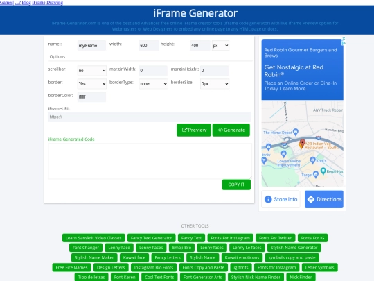Click the borderColor field
This screenshot has width=374, height=281.
[x=91, y=96]
